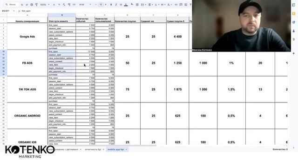The width and height of the screenshot is (298, 167).
Task: Format selection as percent
Action: click(x=59, y=5)
